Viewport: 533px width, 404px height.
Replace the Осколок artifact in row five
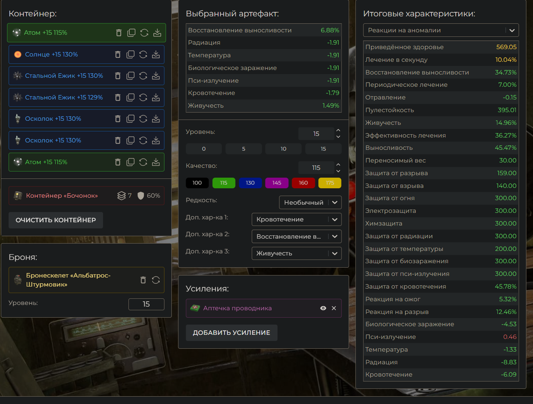pyautogui.click(x=143, y=119)
